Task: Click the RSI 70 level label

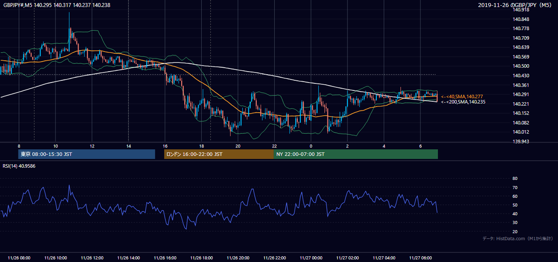Action: pyautogui.click(x=515, y=187)
